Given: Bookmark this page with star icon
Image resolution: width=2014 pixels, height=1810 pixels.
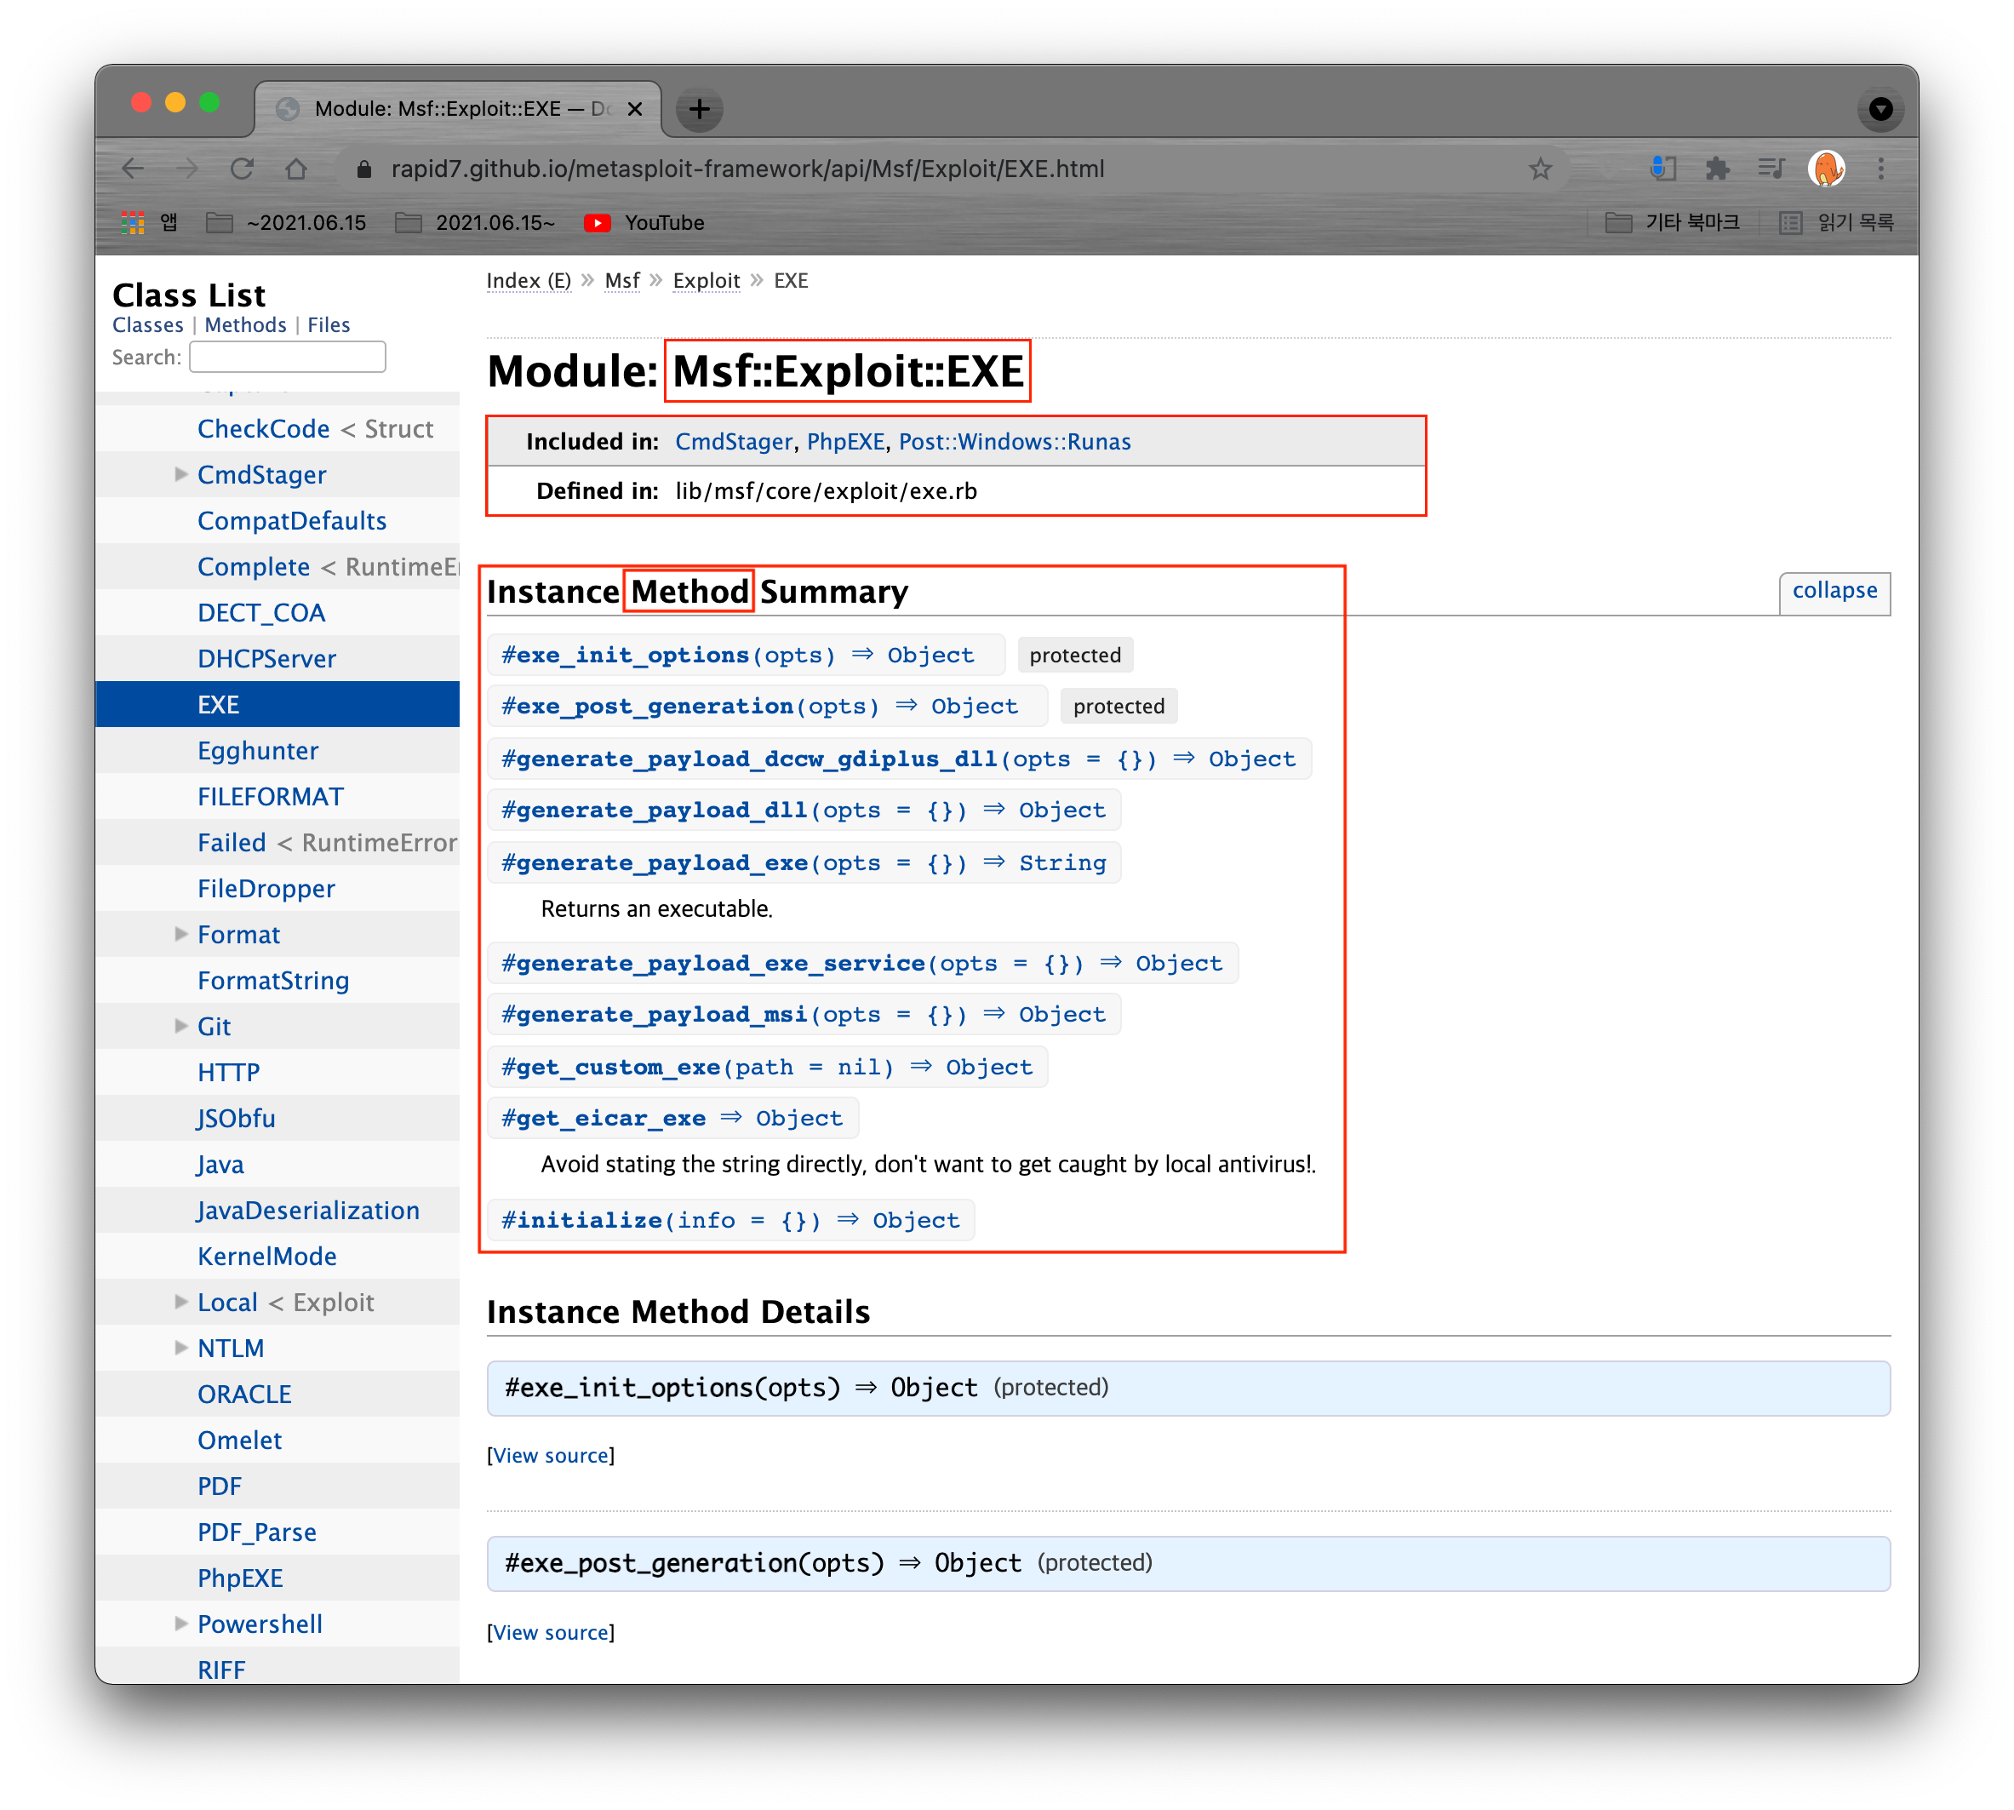Looking at the screenshot, I should coord(1540,169).
